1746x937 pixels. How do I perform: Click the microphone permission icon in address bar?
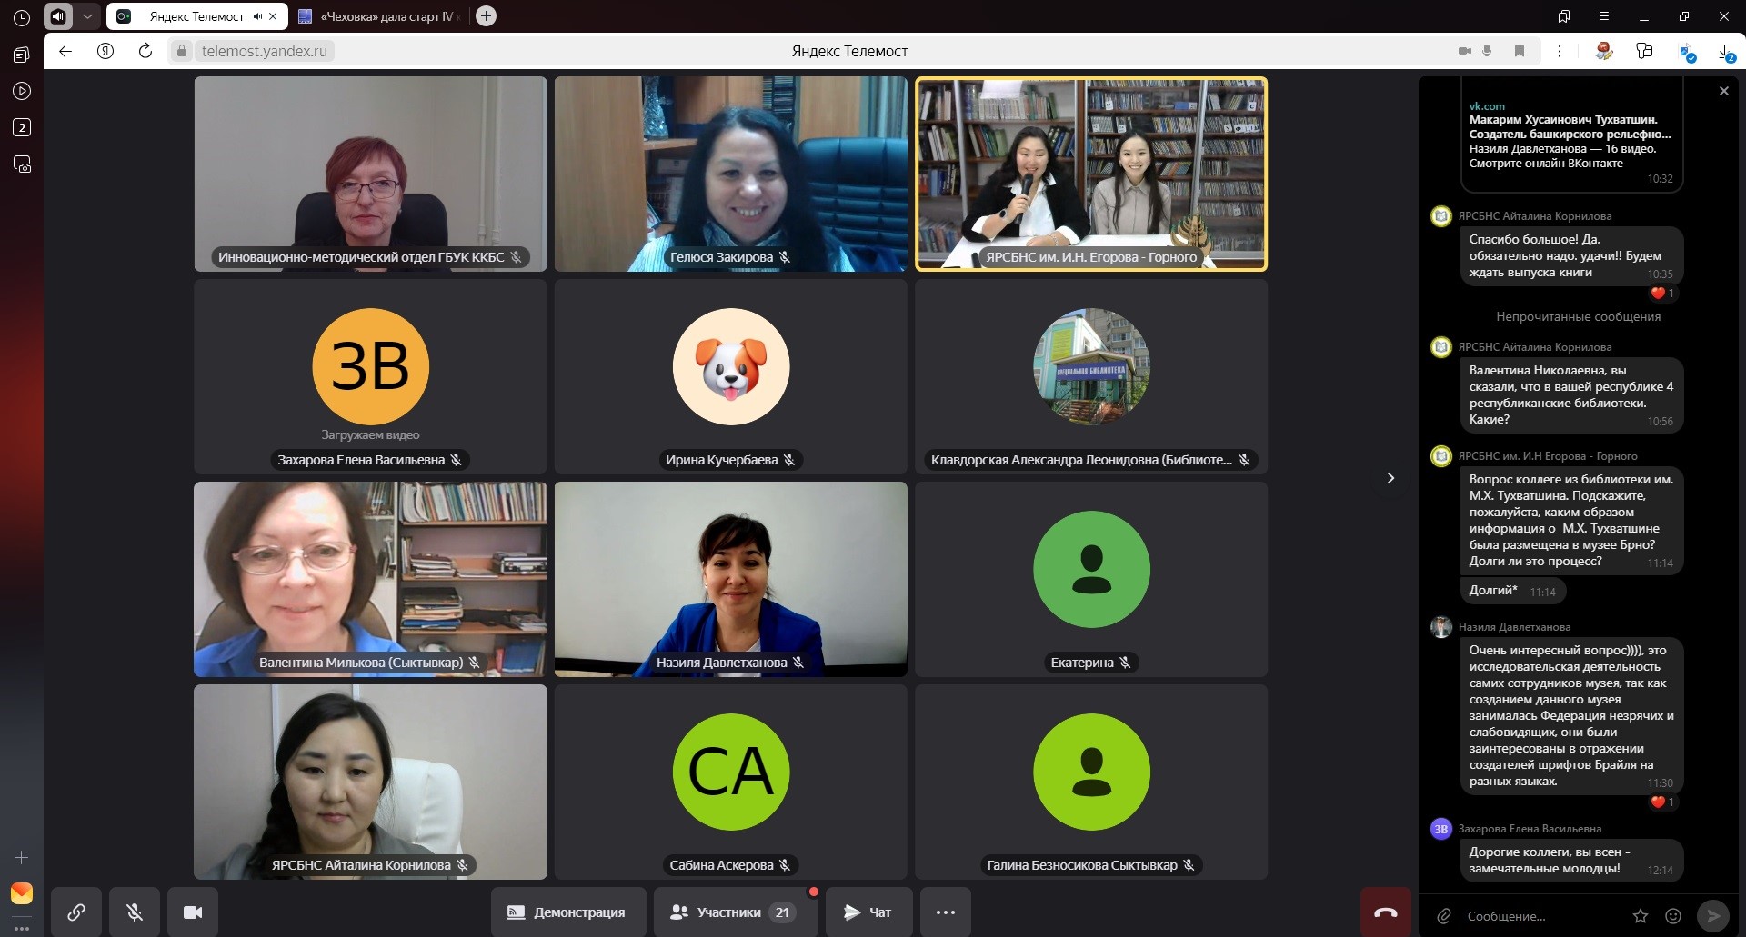(1487, 51)
